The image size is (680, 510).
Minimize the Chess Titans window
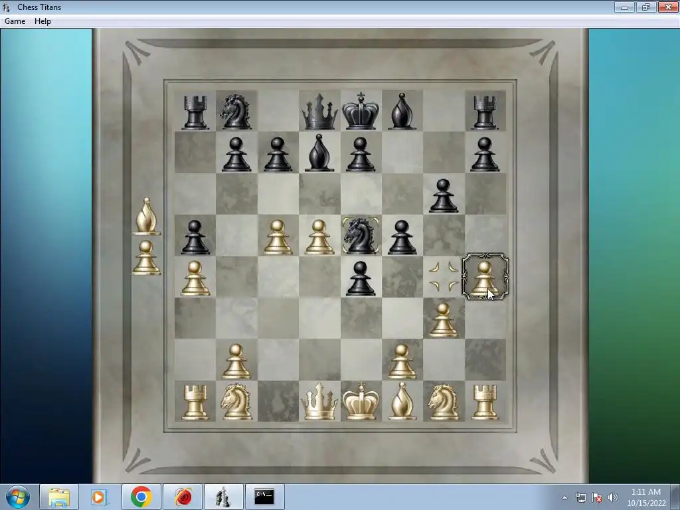coord(624,7)
